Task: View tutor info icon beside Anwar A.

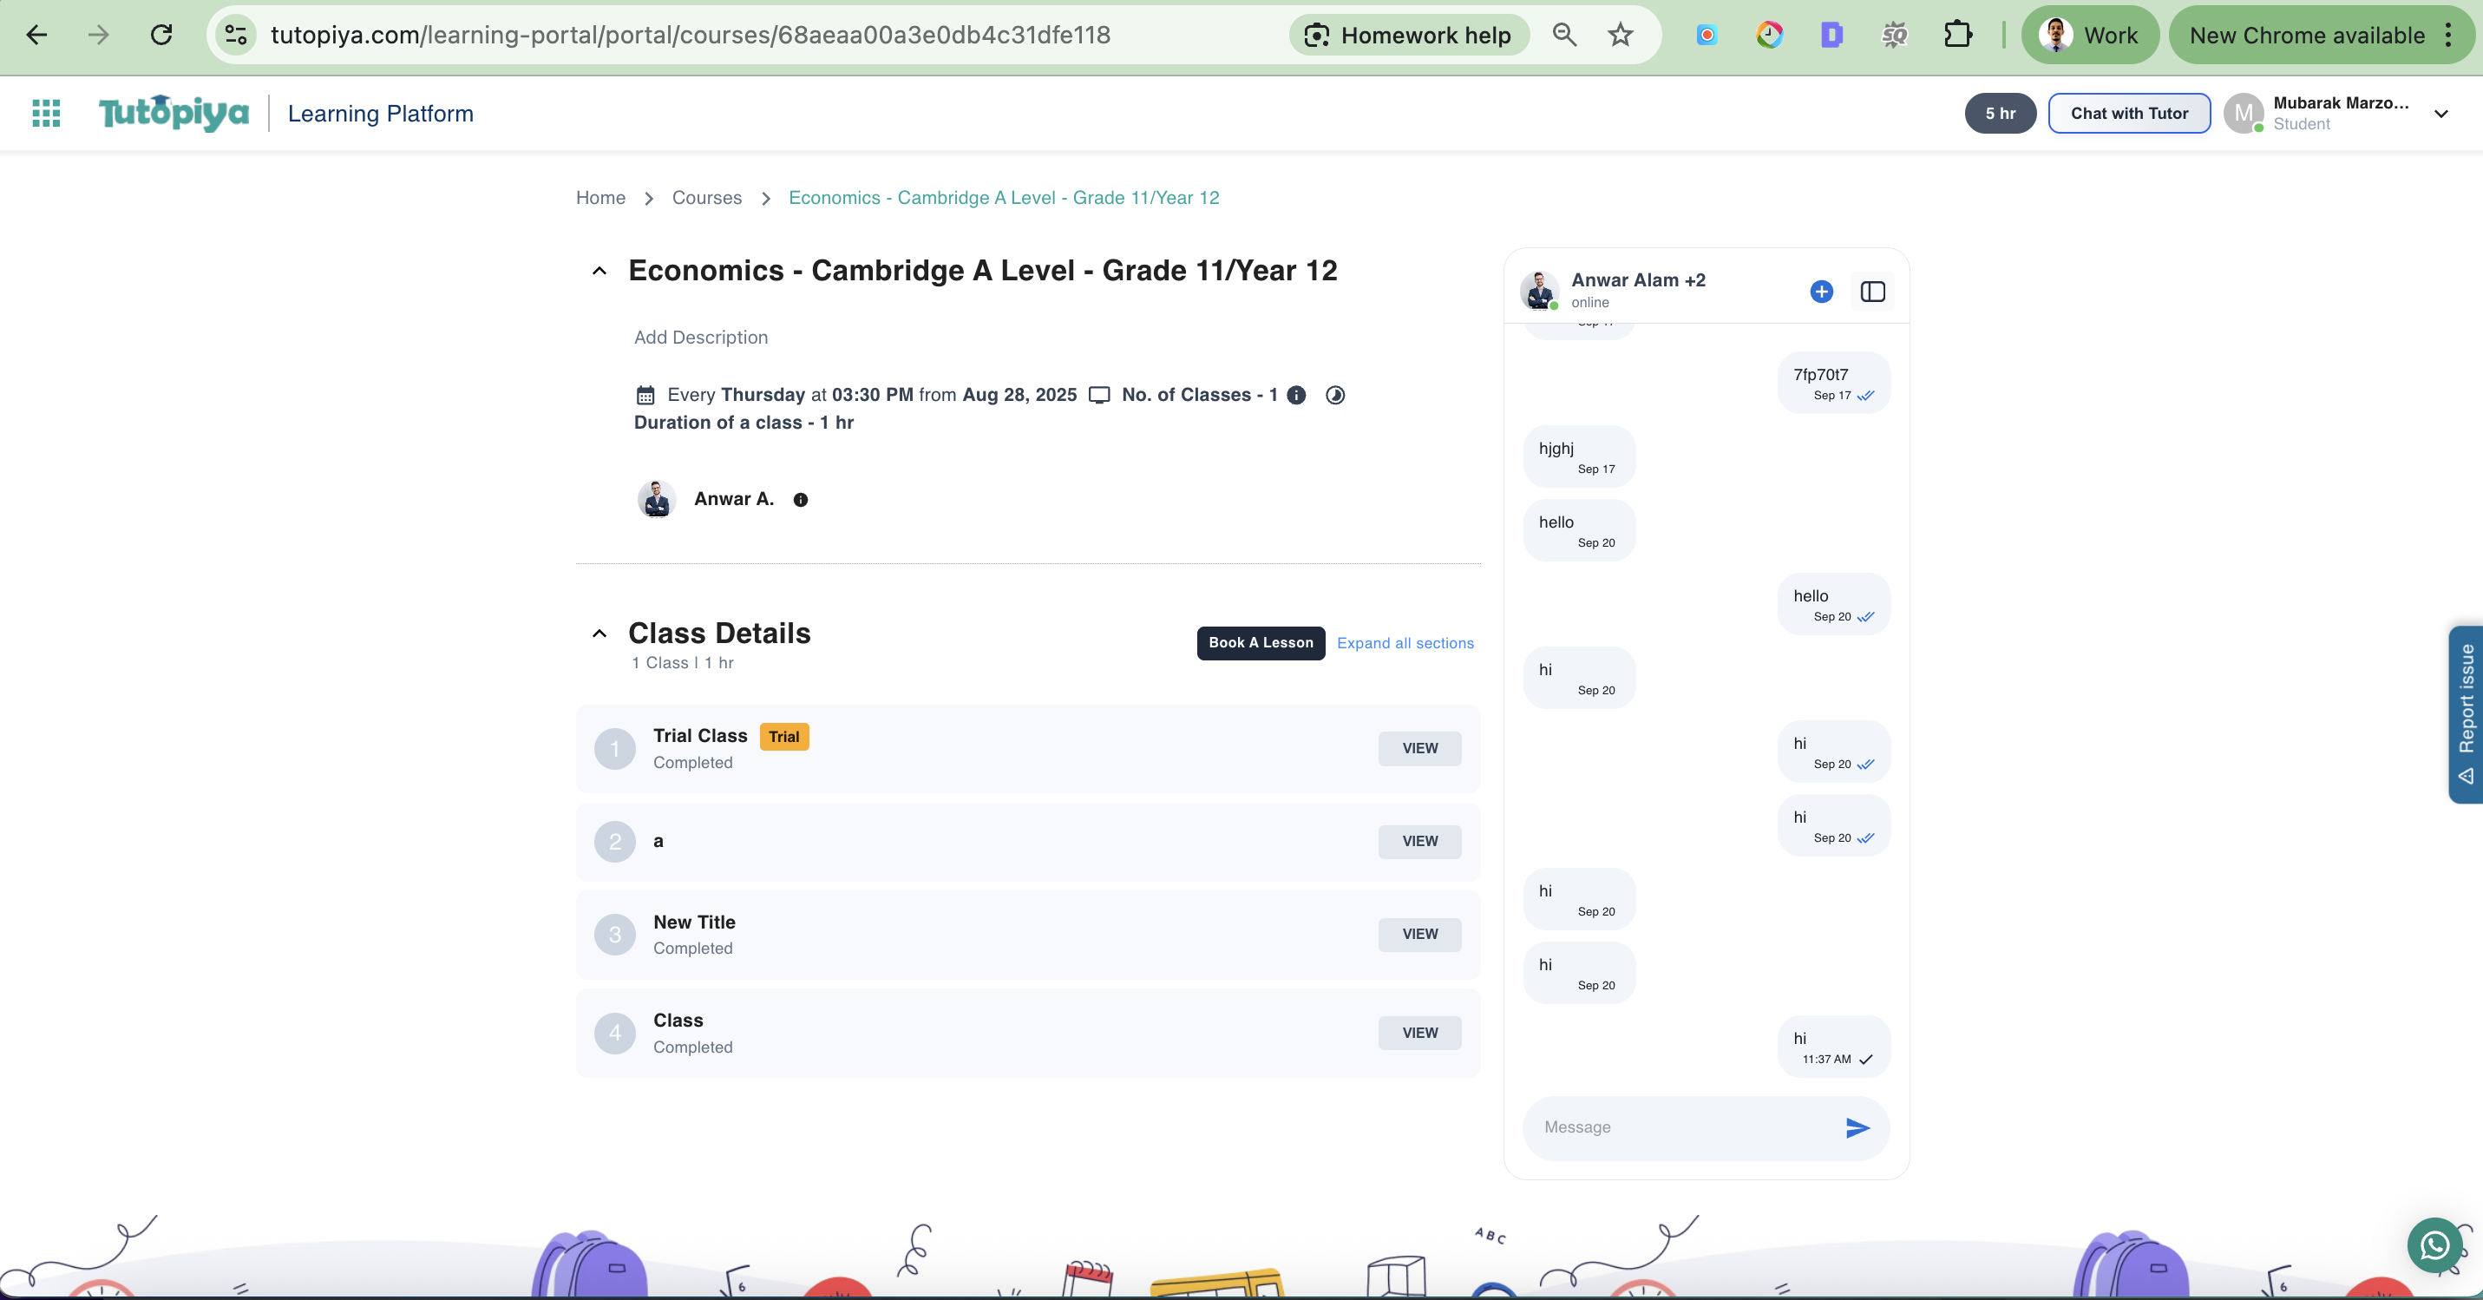Action: click(x=799, y=500)
